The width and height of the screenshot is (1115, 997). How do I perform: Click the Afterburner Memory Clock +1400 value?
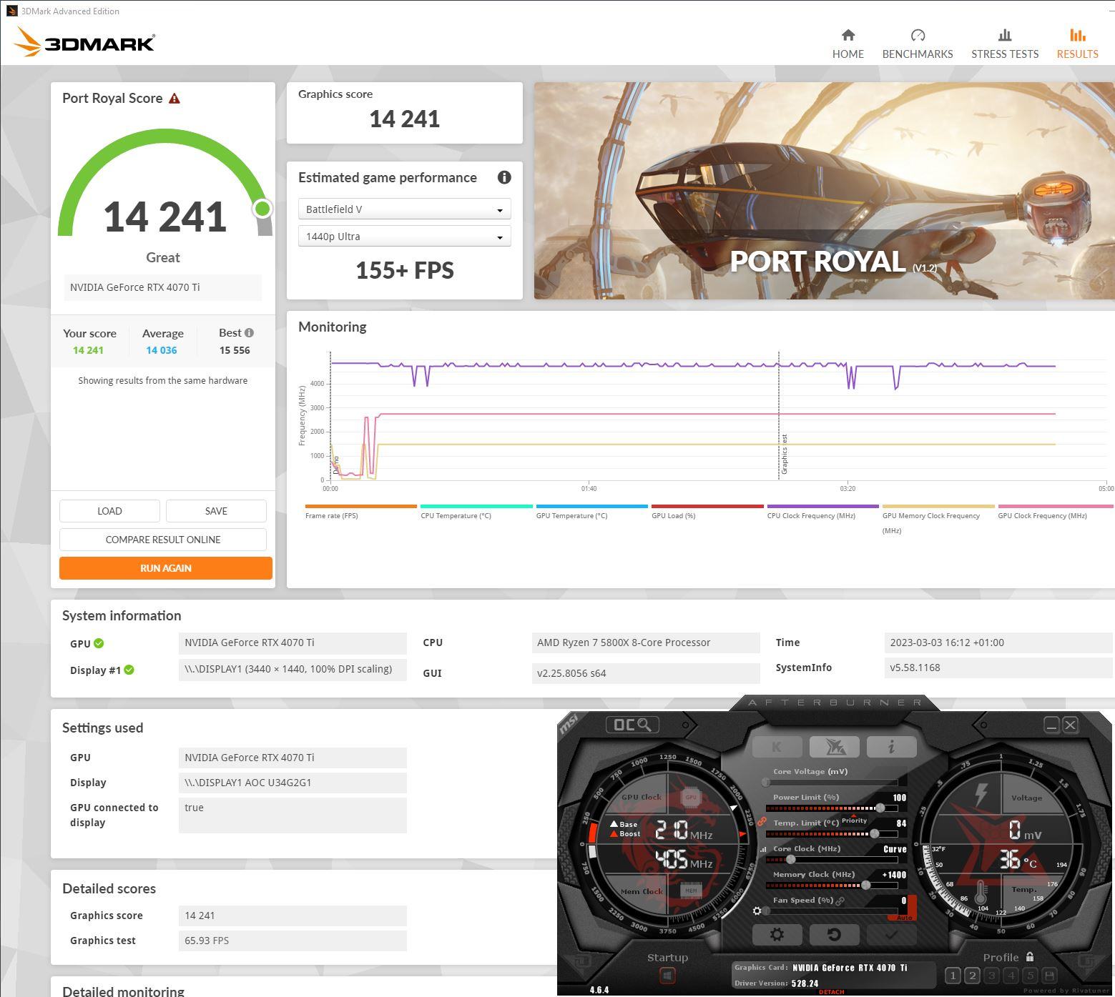point(894,875)
